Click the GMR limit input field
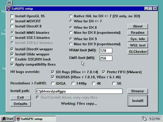Viewport: 163px width, 122px height. click(x=106, y=58)
